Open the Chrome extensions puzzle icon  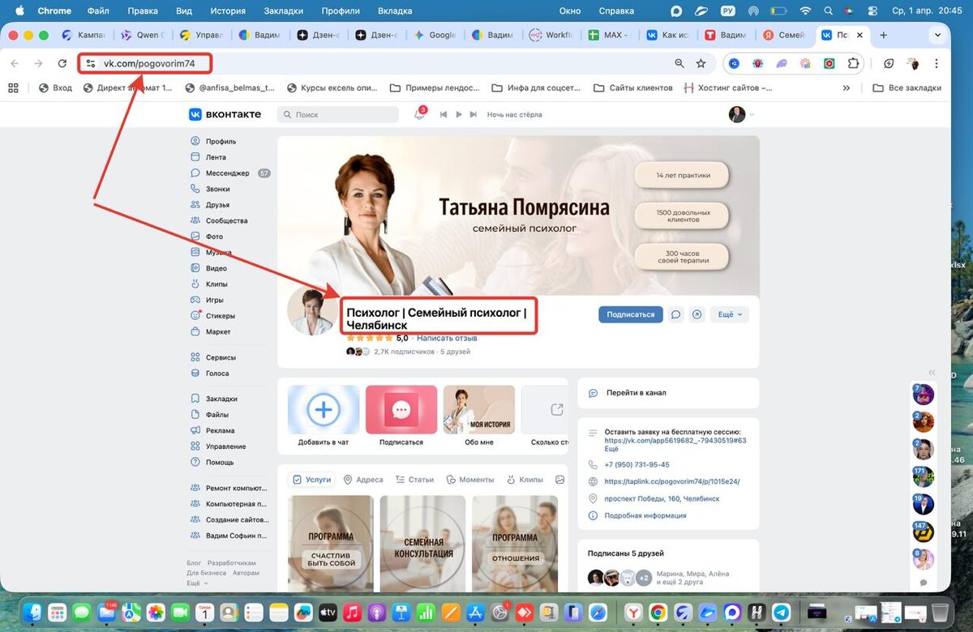click(x=853, y=63)
